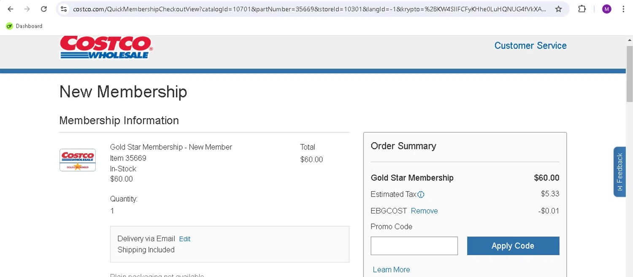Screen dimensions: 633x277
Task: Open the Customer Service link
Action: pos(530,45)
